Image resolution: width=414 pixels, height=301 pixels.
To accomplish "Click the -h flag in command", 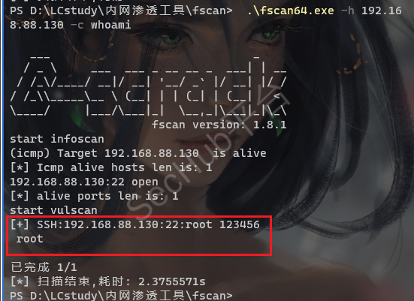I will point(347,11).
